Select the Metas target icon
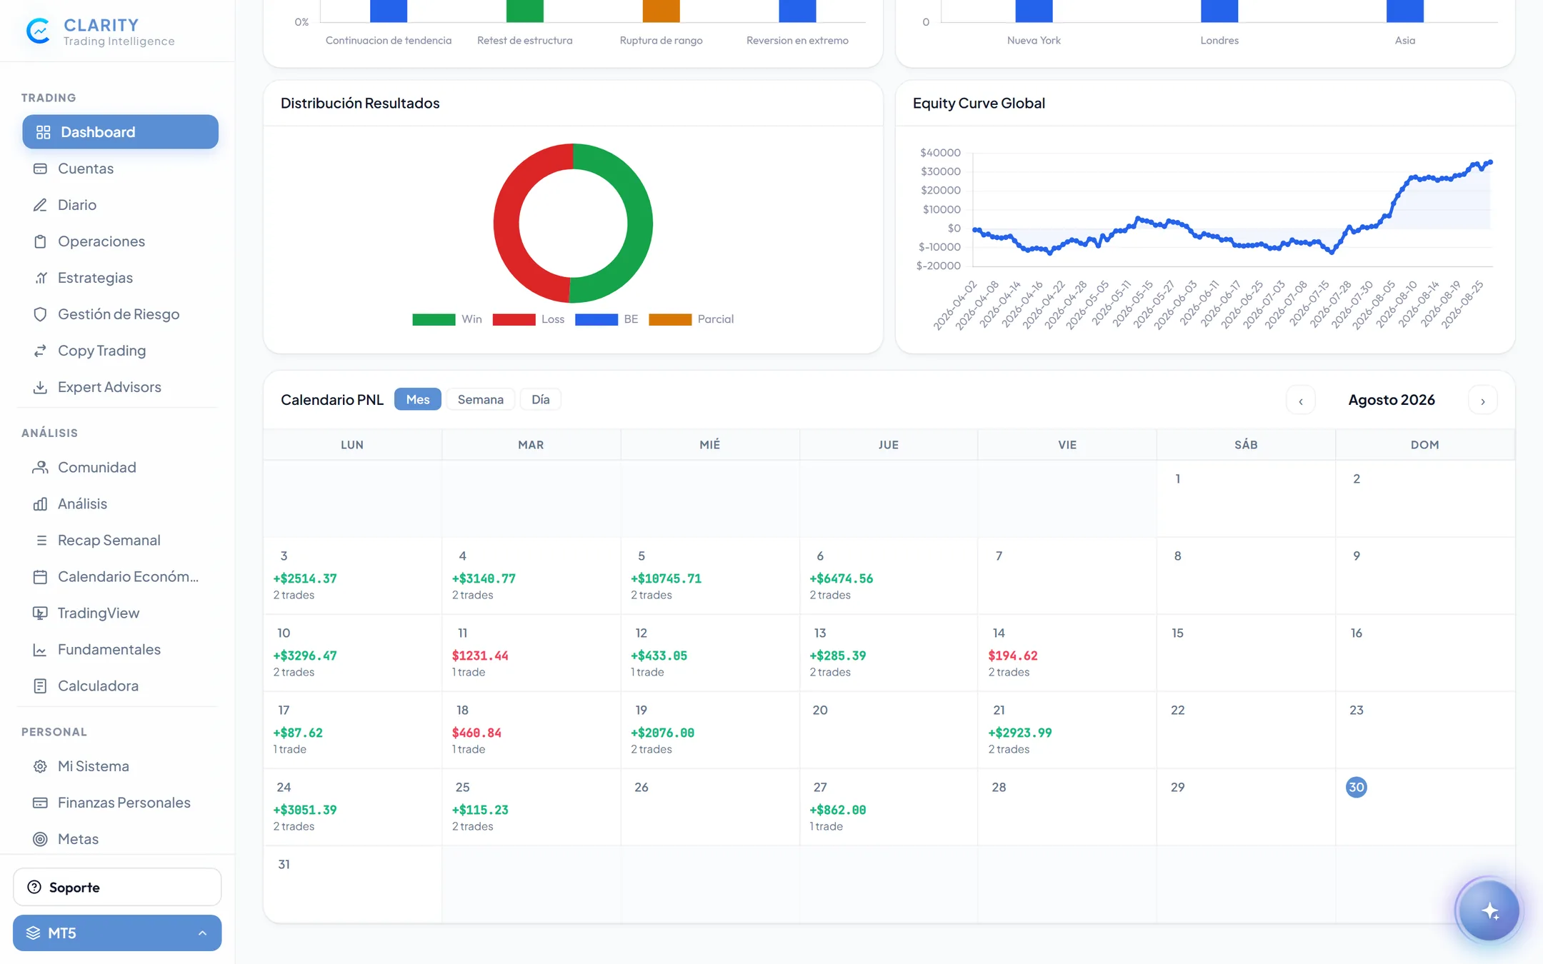Viewport: 1543px width, 964px height. [40, 839]
